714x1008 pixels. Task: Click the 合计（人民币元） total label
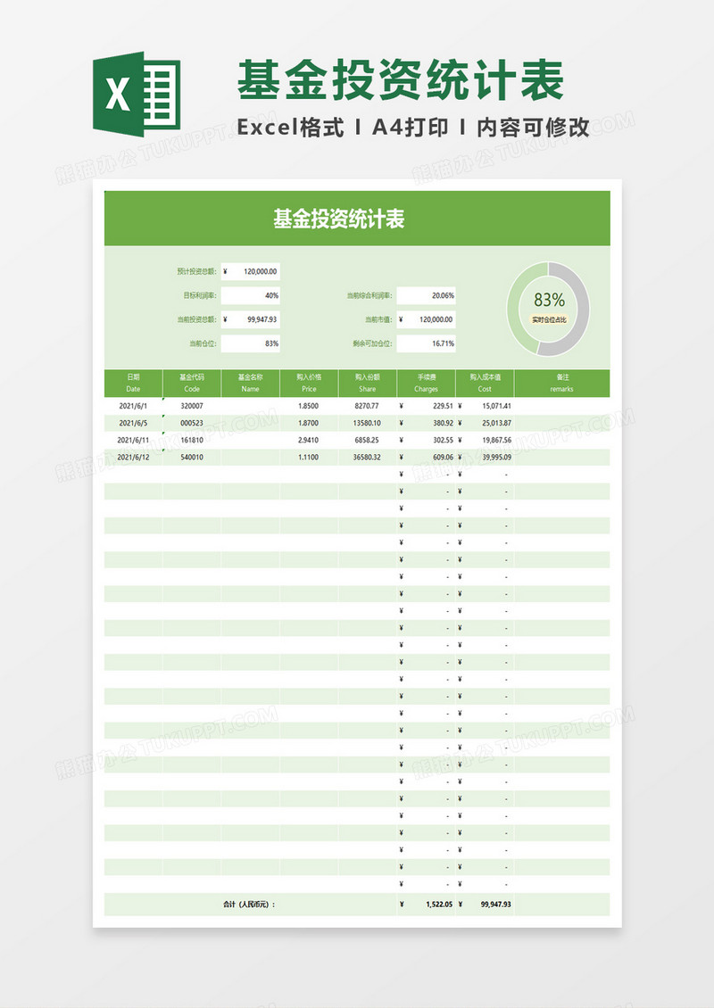click(x=249, y=904)
